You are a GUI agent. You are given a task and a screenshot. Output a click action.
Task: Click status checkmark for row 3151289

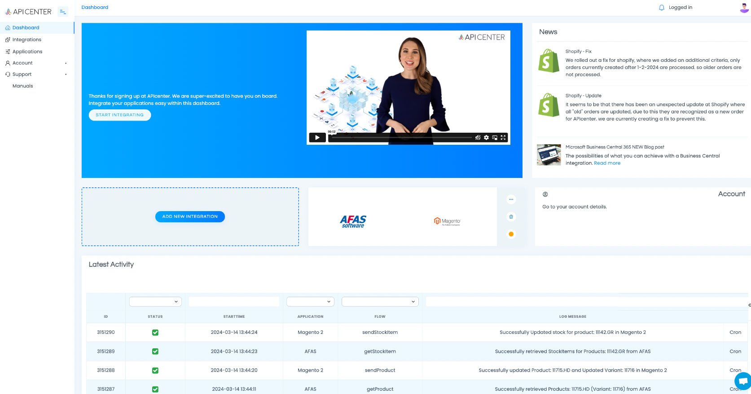[x=155, y=351]
